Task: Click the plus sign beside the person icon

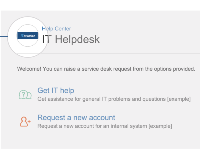Action: pyautogui.click(x=29, y=121)
